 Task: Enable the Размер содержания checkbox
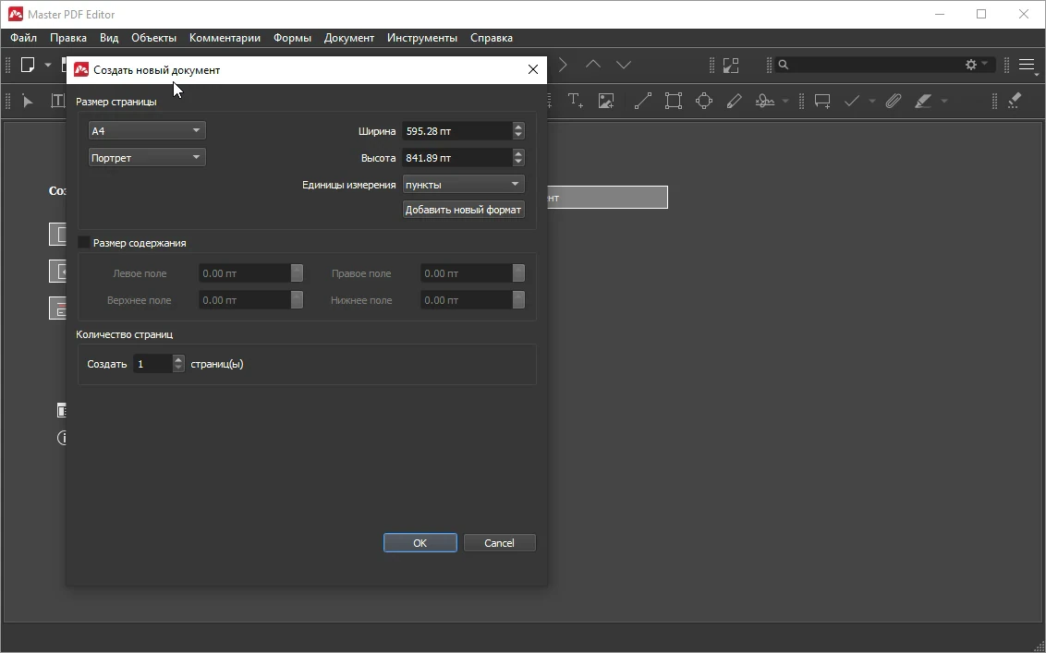[84, 242]
